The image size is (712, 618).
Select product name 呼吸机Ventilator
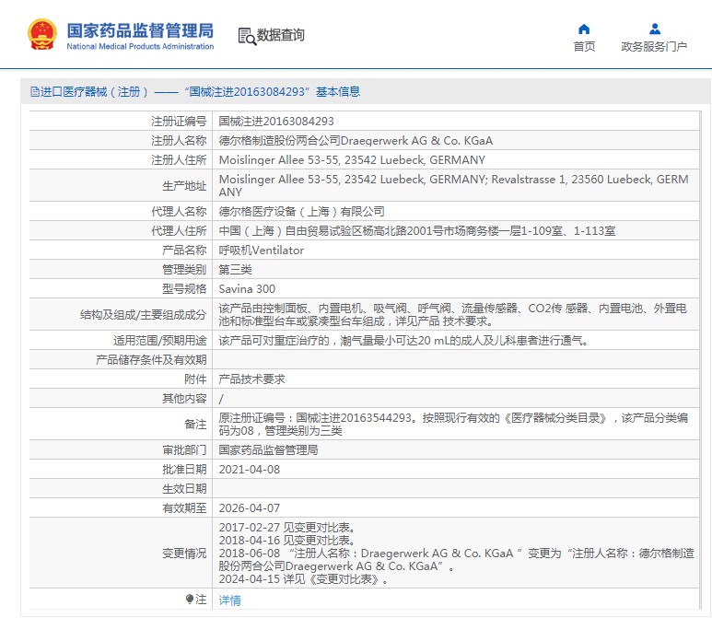(261, 251)
